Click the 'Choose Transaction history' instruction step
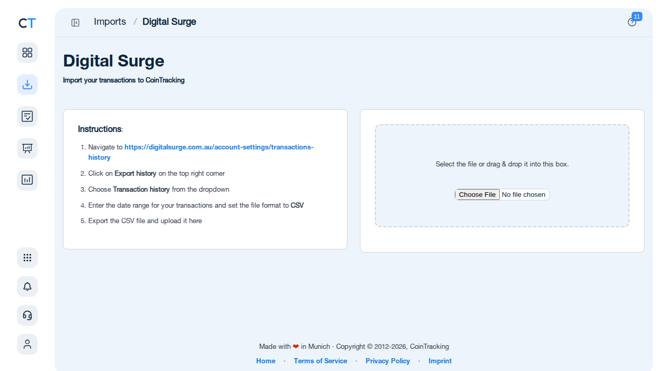 [x=159, y=189]
